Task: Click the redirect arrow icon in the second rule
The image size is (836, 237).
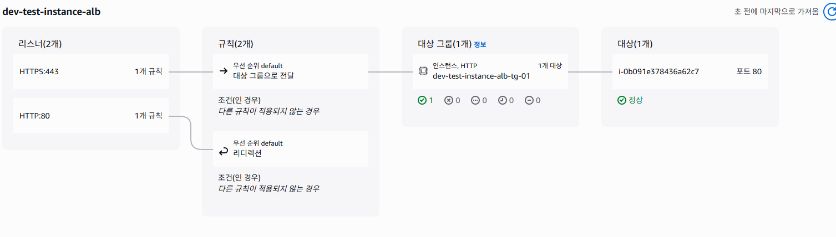Action: tap(224, 150)
